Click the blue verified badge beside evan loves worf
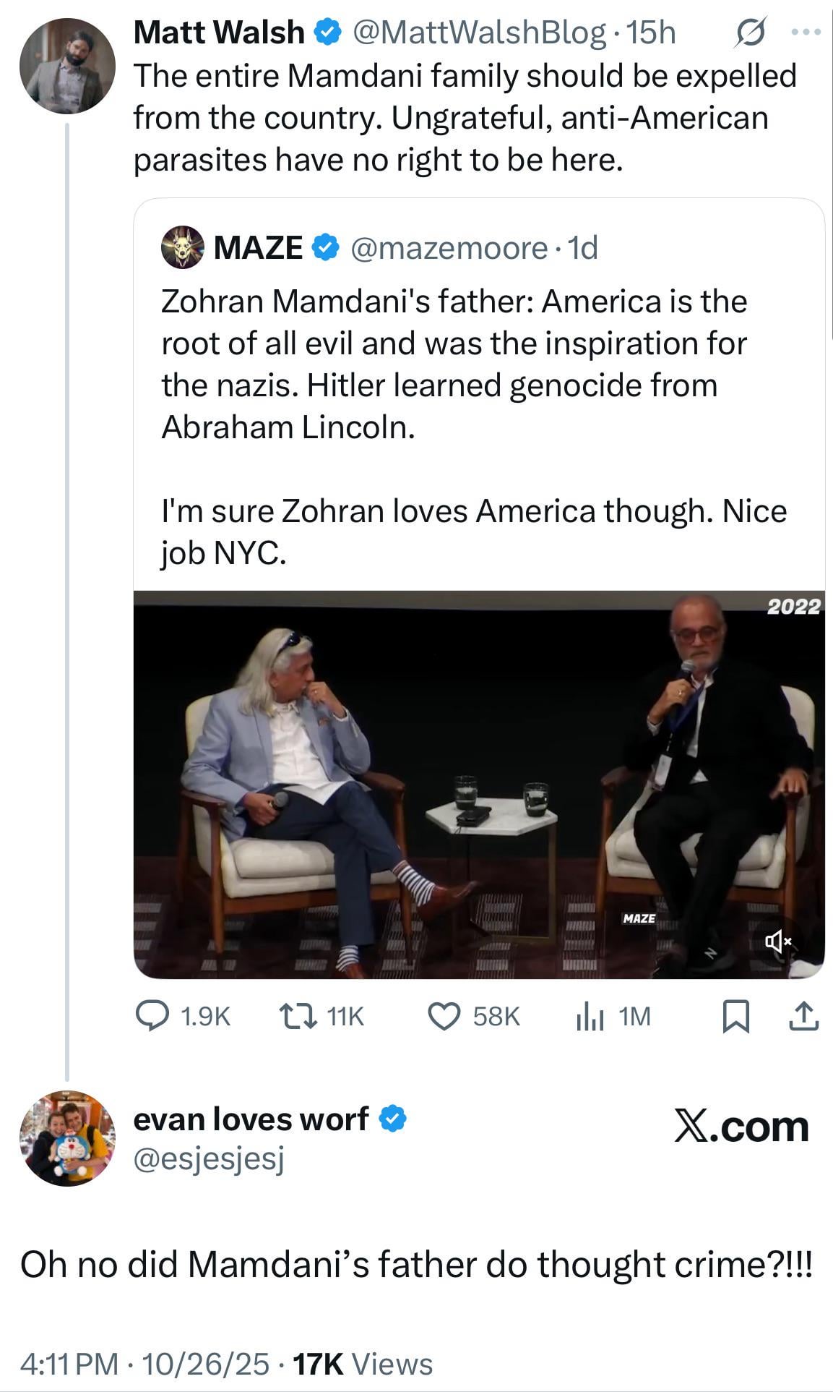833x1392 pixels. (393, 1119)
